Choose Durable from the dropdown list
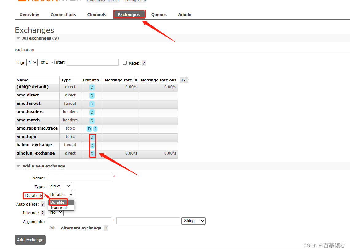The image size is (350, 251). pyautogui.click(x=61, y=202)
